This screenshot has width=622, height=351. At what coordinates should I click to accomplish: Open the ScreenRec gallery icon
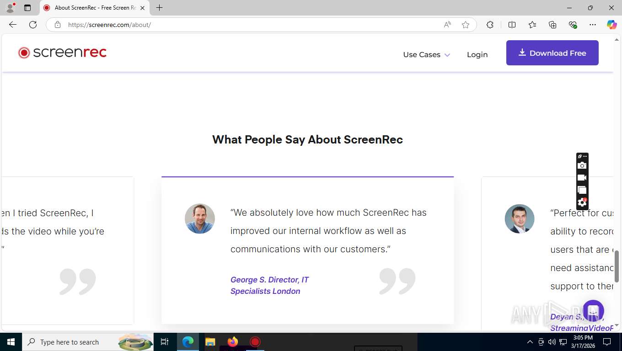pos(582,190)
